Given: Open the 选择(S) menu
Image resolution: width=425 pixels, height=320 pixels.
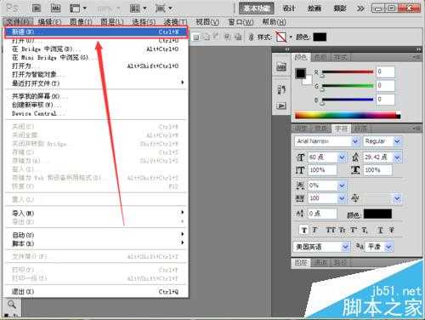Looking at the screenshot, I should [144, 21].
